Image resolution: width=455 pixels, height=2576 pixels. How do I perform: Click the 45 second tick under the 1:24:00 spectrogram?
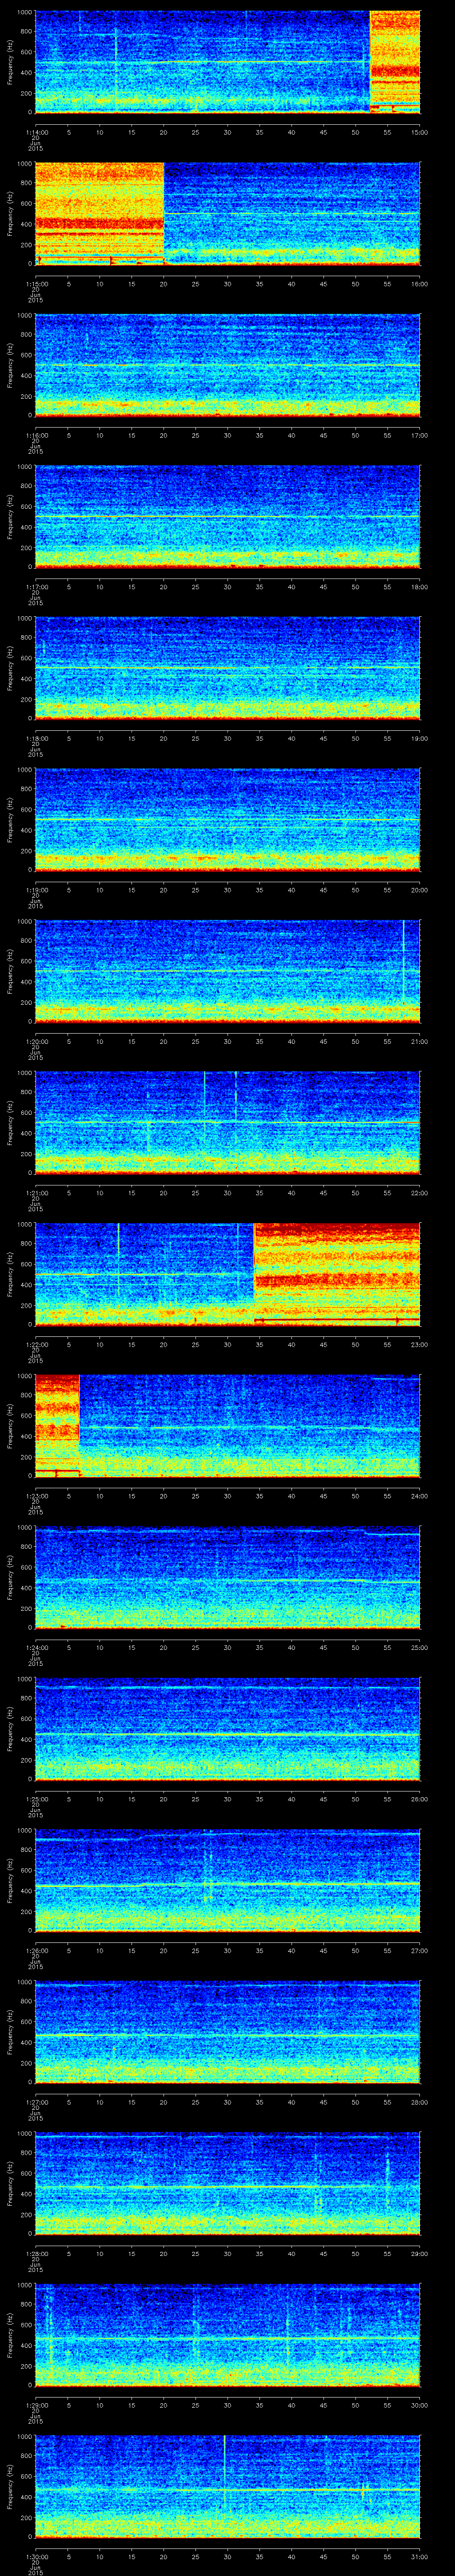coord(323,1647)
